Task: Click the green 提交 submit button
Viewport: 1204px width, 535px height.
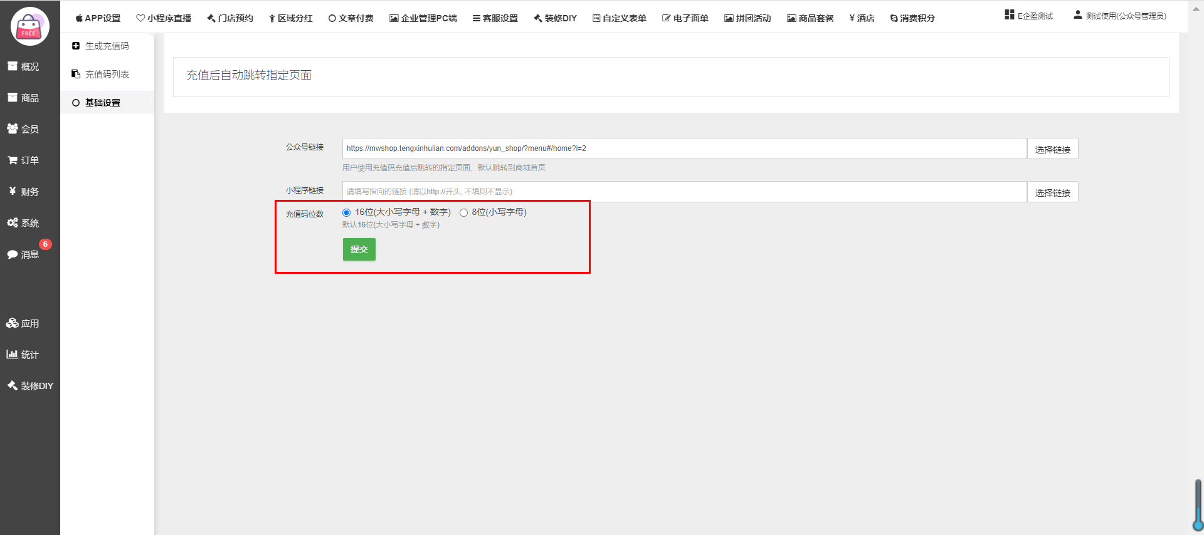Action: point(359,249)
